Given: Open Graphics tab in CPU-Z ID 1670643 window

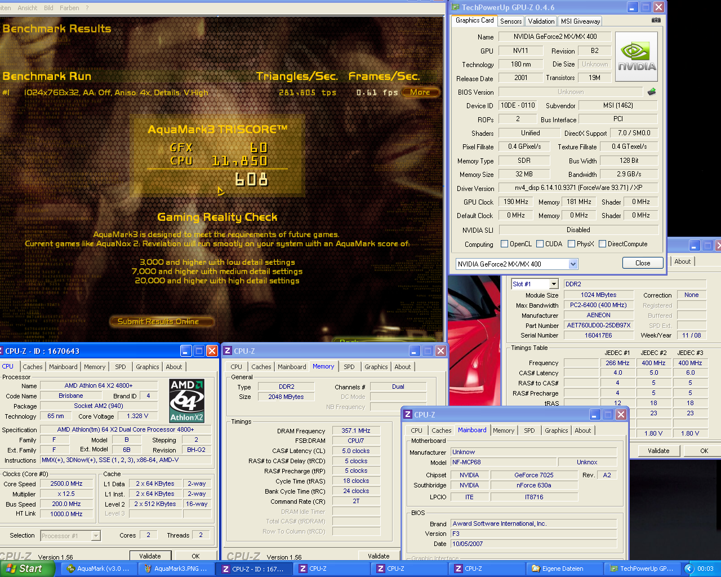Looking at the screenshot, I should 148,367.
